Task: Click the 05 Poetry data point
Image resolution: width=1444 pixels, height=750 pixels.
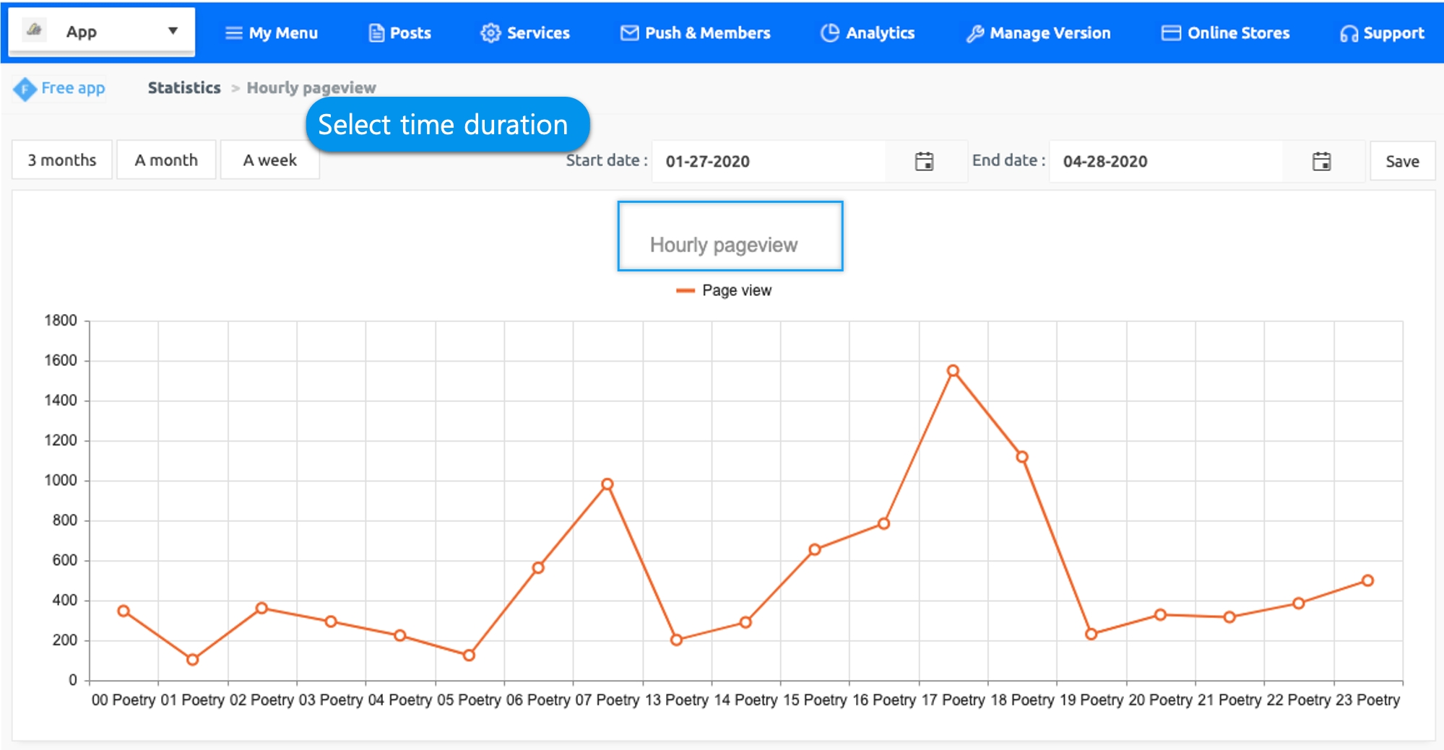Action: coord(469,655)
